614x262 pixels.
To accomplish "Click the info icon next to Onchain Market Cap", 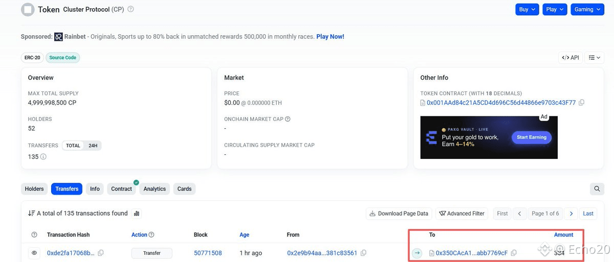I will 288,119.
